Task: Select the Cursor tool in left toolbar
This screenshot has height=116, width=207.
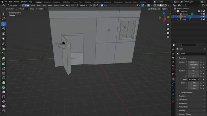Action: coord(4,19)
